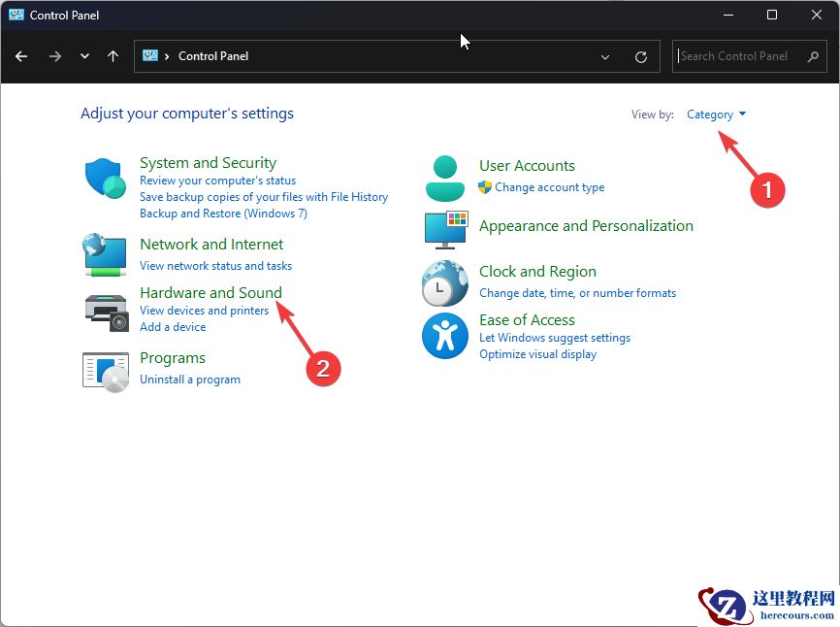Open Review your computer's status

tap(217, 181)
